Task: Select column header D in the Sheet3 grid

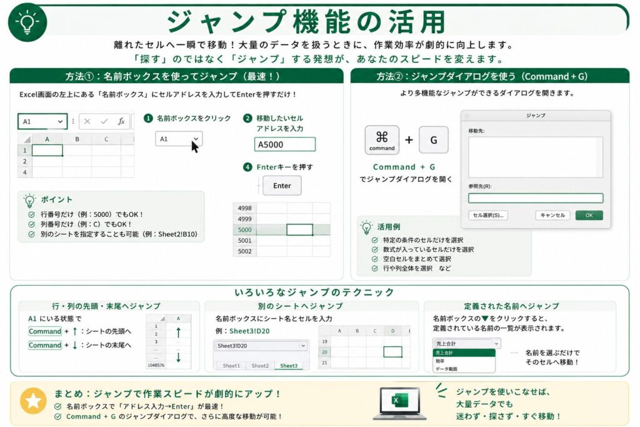Action: (392, 331)
